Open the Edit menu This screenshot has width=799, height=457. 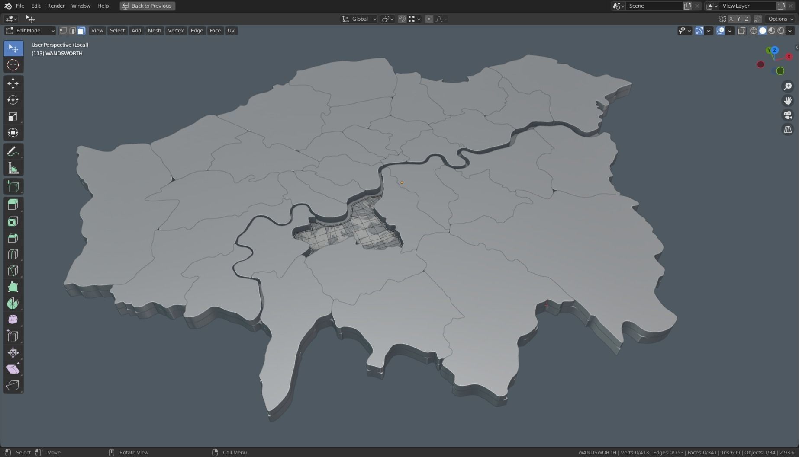(x=35, y=6)
